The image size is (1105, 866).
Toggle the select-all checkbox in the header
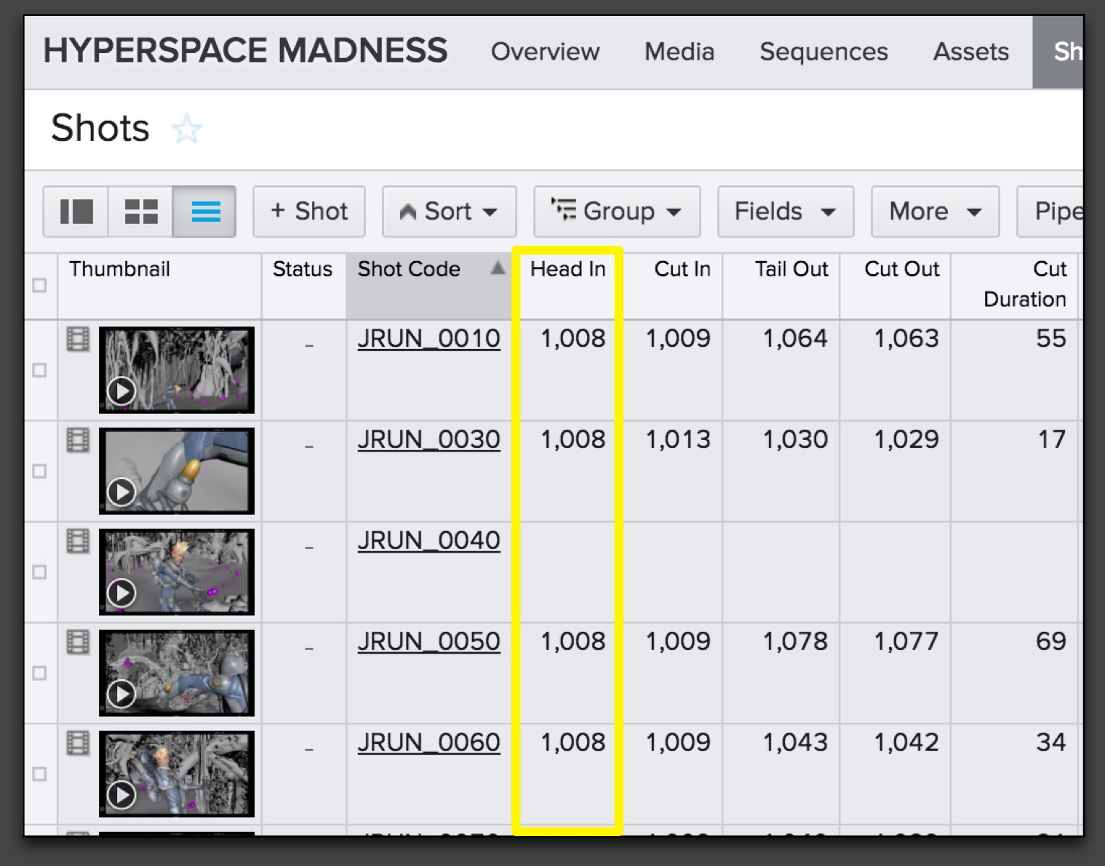pos(40,285)
